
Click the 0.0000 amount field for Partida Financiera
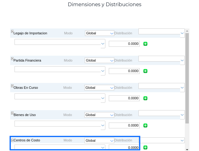pos(124,71)
